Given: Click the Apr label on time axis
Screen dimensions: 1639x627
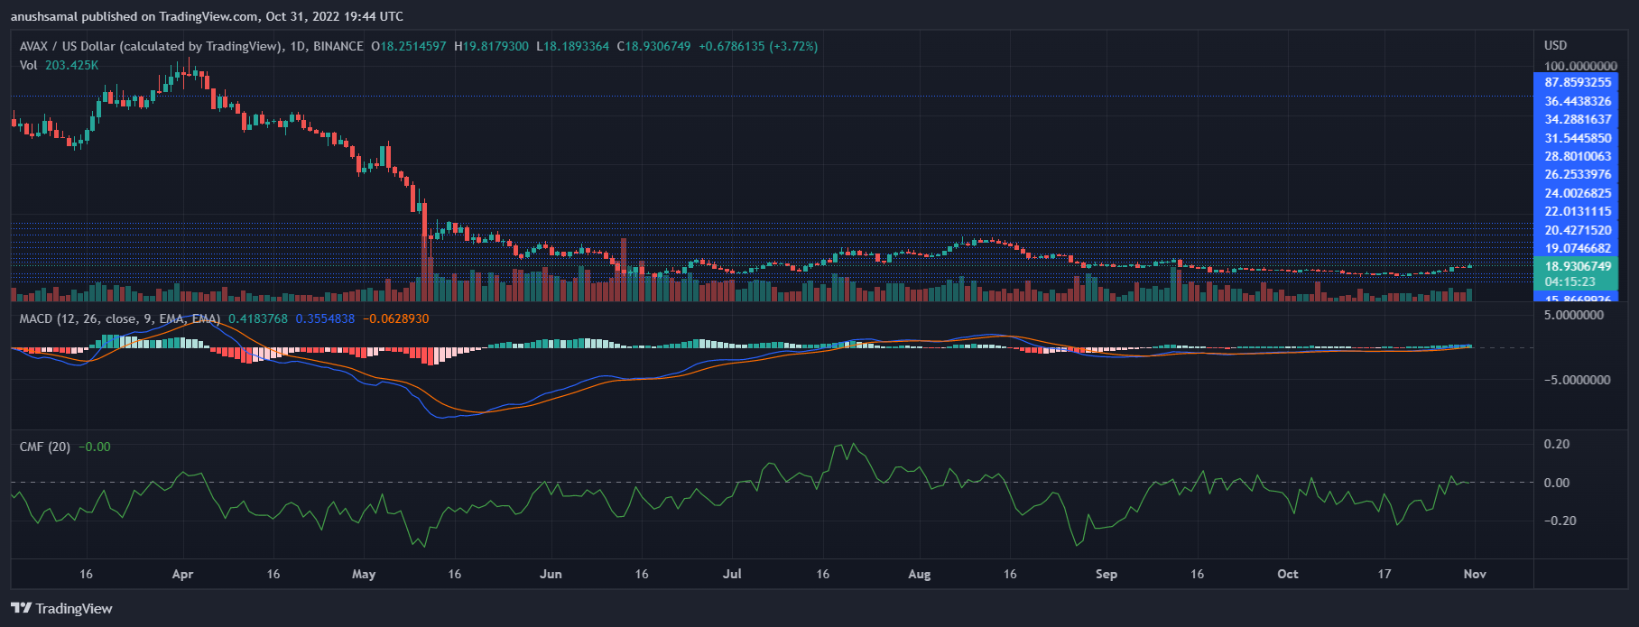Looking at the screenshot, I should click(x=182, y=574).
